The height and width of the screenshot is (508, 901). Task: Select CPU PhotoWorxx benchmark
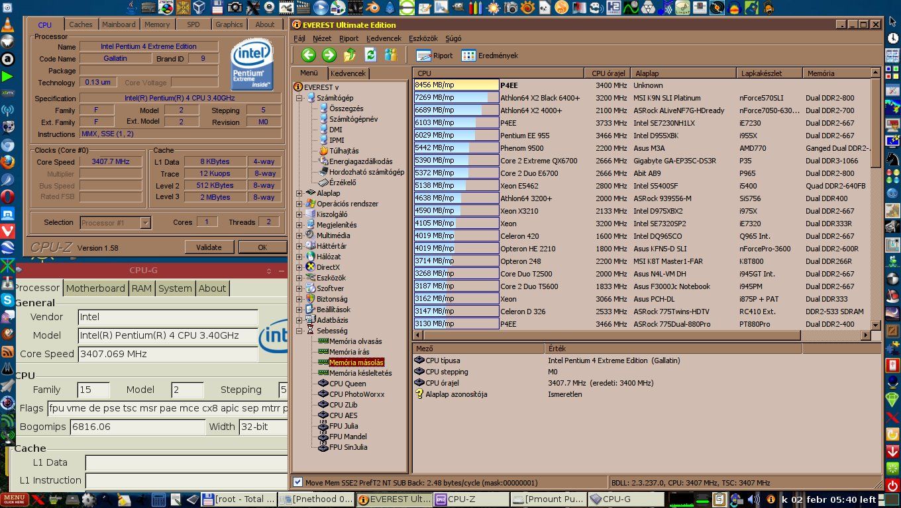[356, 394]
